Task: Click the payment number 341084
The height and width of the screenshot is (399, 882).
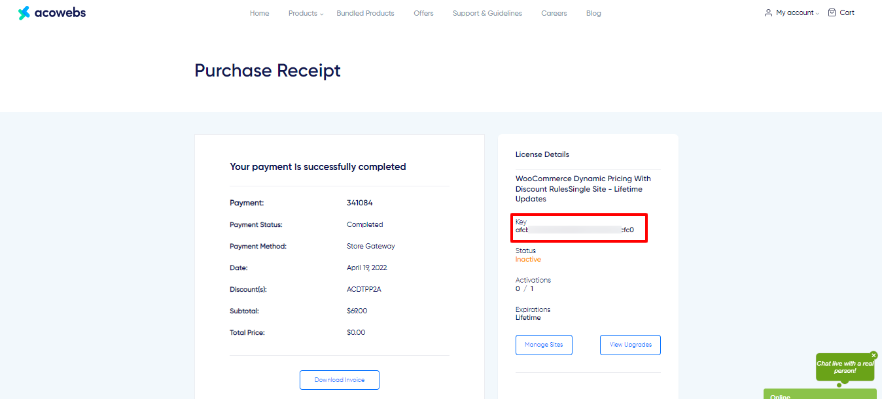Action: coord(360,203)
